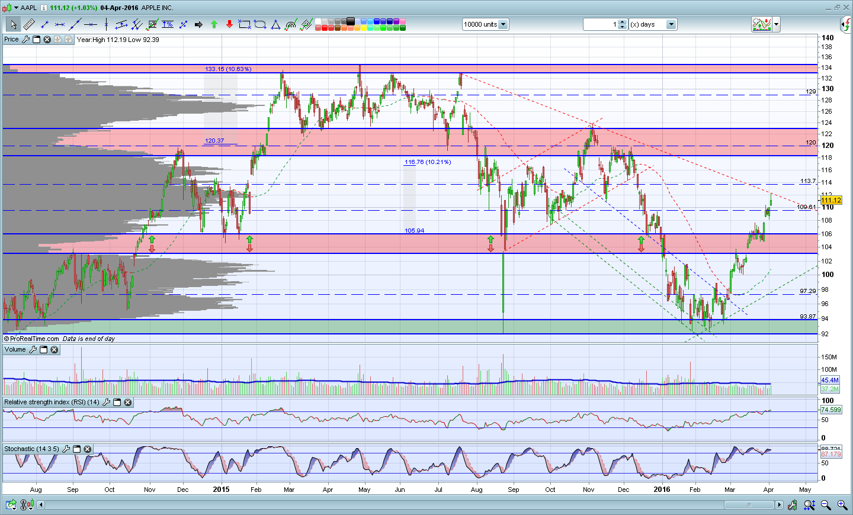Screen dimensions: 853x515
Task: Open the add indicator chart button
Action: tap(762, 24)
